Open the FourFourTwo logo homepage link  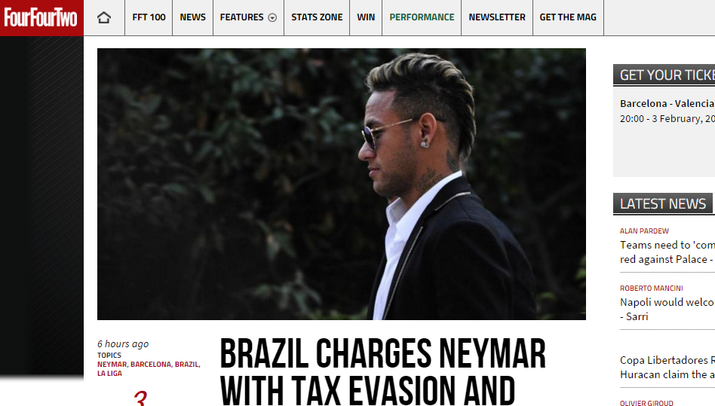pyautogui.click(x=41, y=18)
